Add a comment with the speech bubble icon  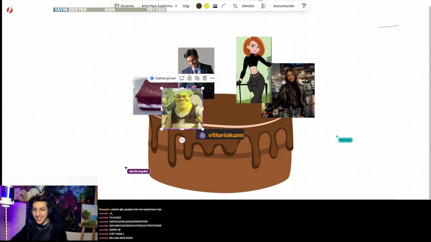point(182,78)
